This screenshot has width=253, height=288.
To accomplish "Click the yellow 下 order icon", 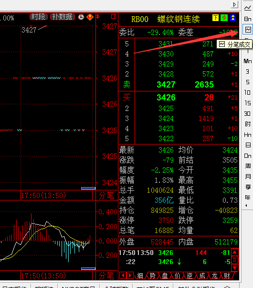I will point(215,18).
